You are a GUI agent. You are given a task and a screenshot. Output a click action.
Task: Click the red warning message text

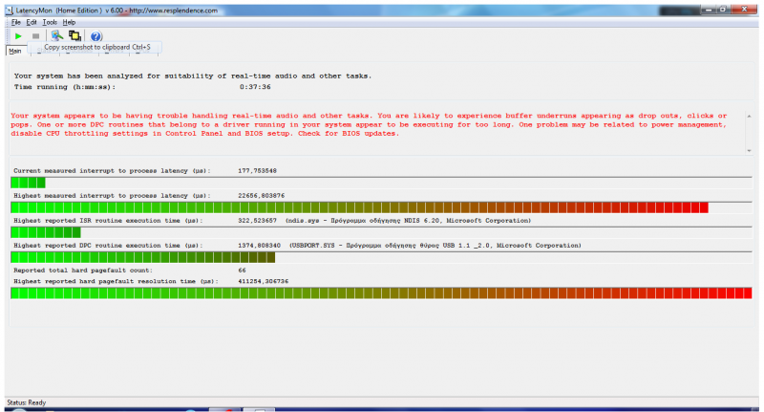tap(372, 124)
